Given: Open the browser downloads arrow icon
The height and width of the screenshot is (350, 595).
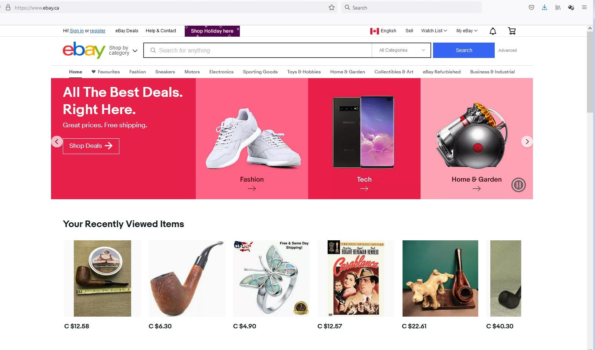Looking at the screenshot, I should click(544, 7).
